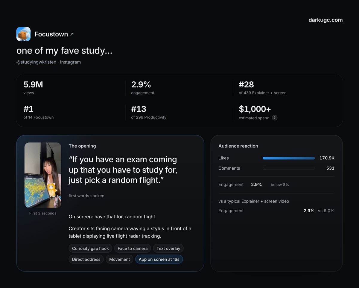Click 'The opening' heading
Image resolution: width=359 pixels, height=288 pixels.
pyautogui.click(x=82, y=146)
